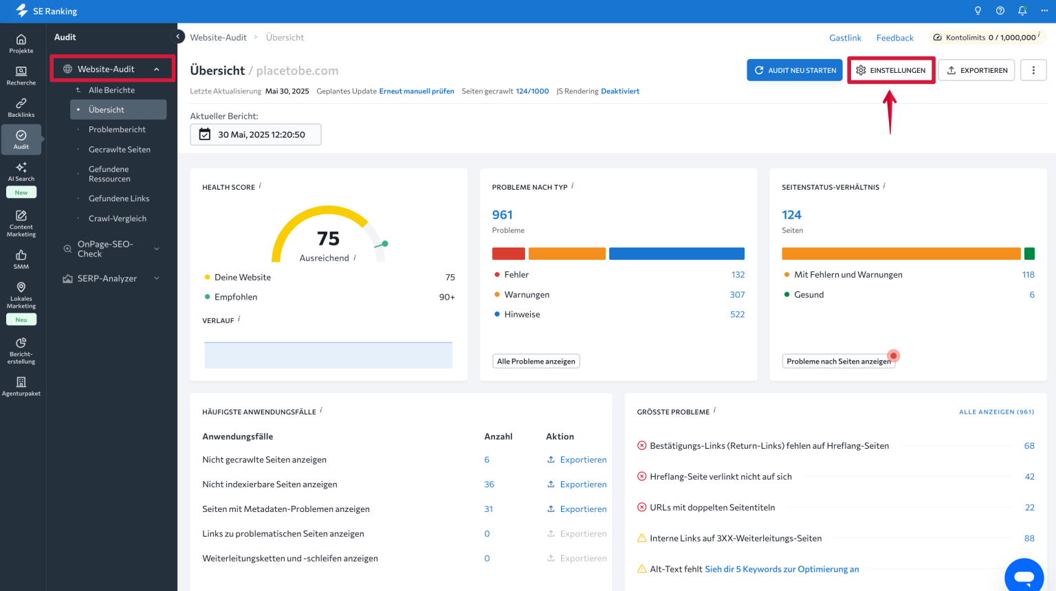
Task: Open the help question mark icon
Action: click(1000, 11)
